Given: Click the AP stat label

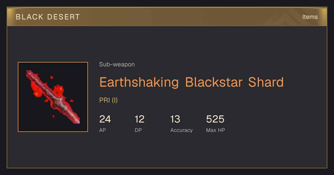Looking at the screenshot, I should [102, 130].
